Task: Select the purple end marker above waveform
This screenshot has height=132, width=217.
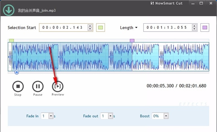Action: [132, 41]
